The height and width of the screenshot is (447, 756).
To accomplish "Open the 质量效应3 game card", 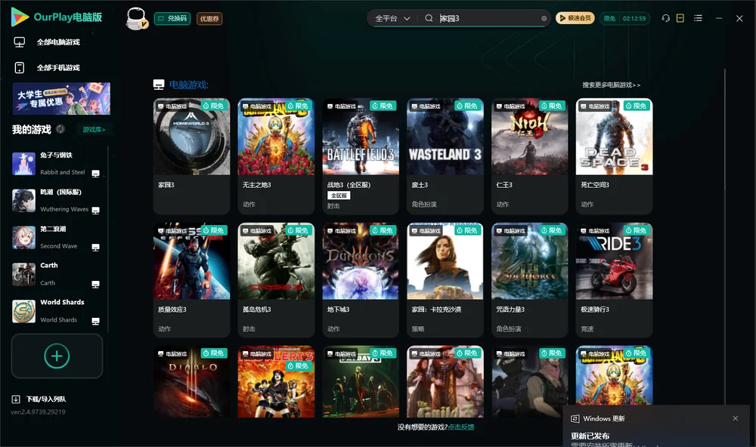I will pyautogui.click(x=191, y=280).
